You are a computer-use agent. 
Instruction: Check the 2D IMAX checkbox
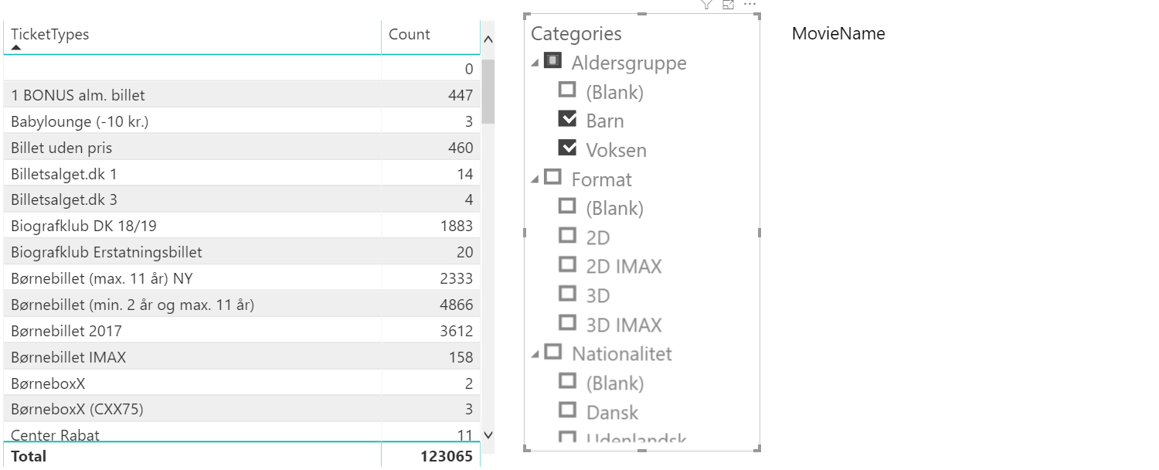point(567,264)
